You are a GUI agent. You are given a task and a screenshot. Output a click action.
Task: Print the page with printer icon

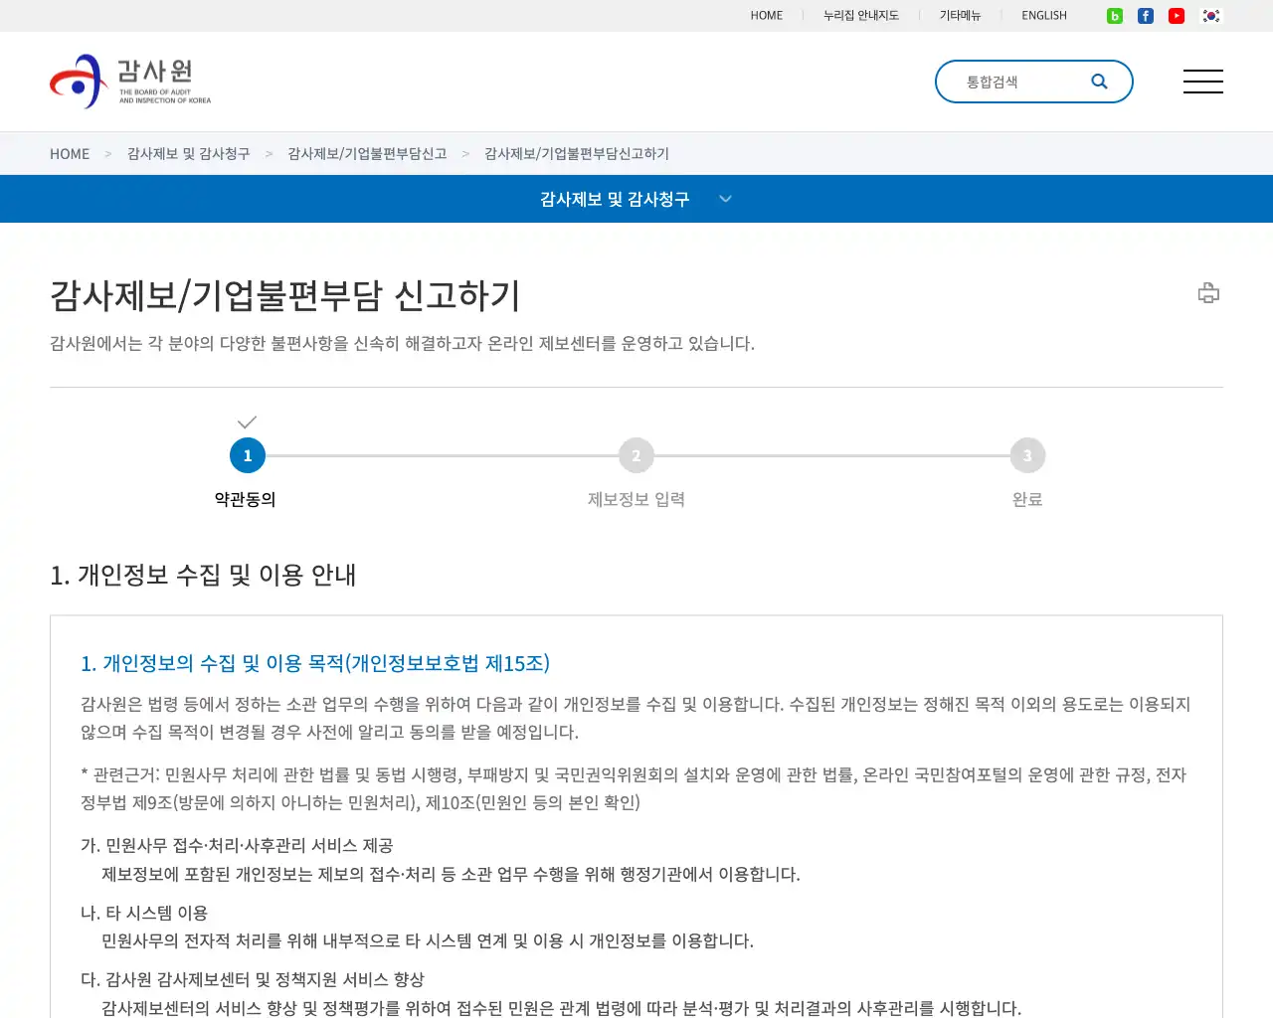[x=1208, y=293]
